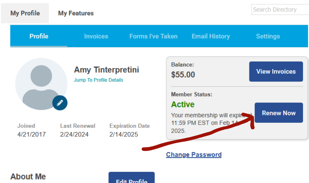Click the 2/14/2025 expiration date value
309x183 pixels.
click(124, 134)
